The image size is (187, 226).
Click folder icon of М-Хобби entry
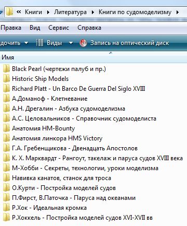click(x=6, y=168)
